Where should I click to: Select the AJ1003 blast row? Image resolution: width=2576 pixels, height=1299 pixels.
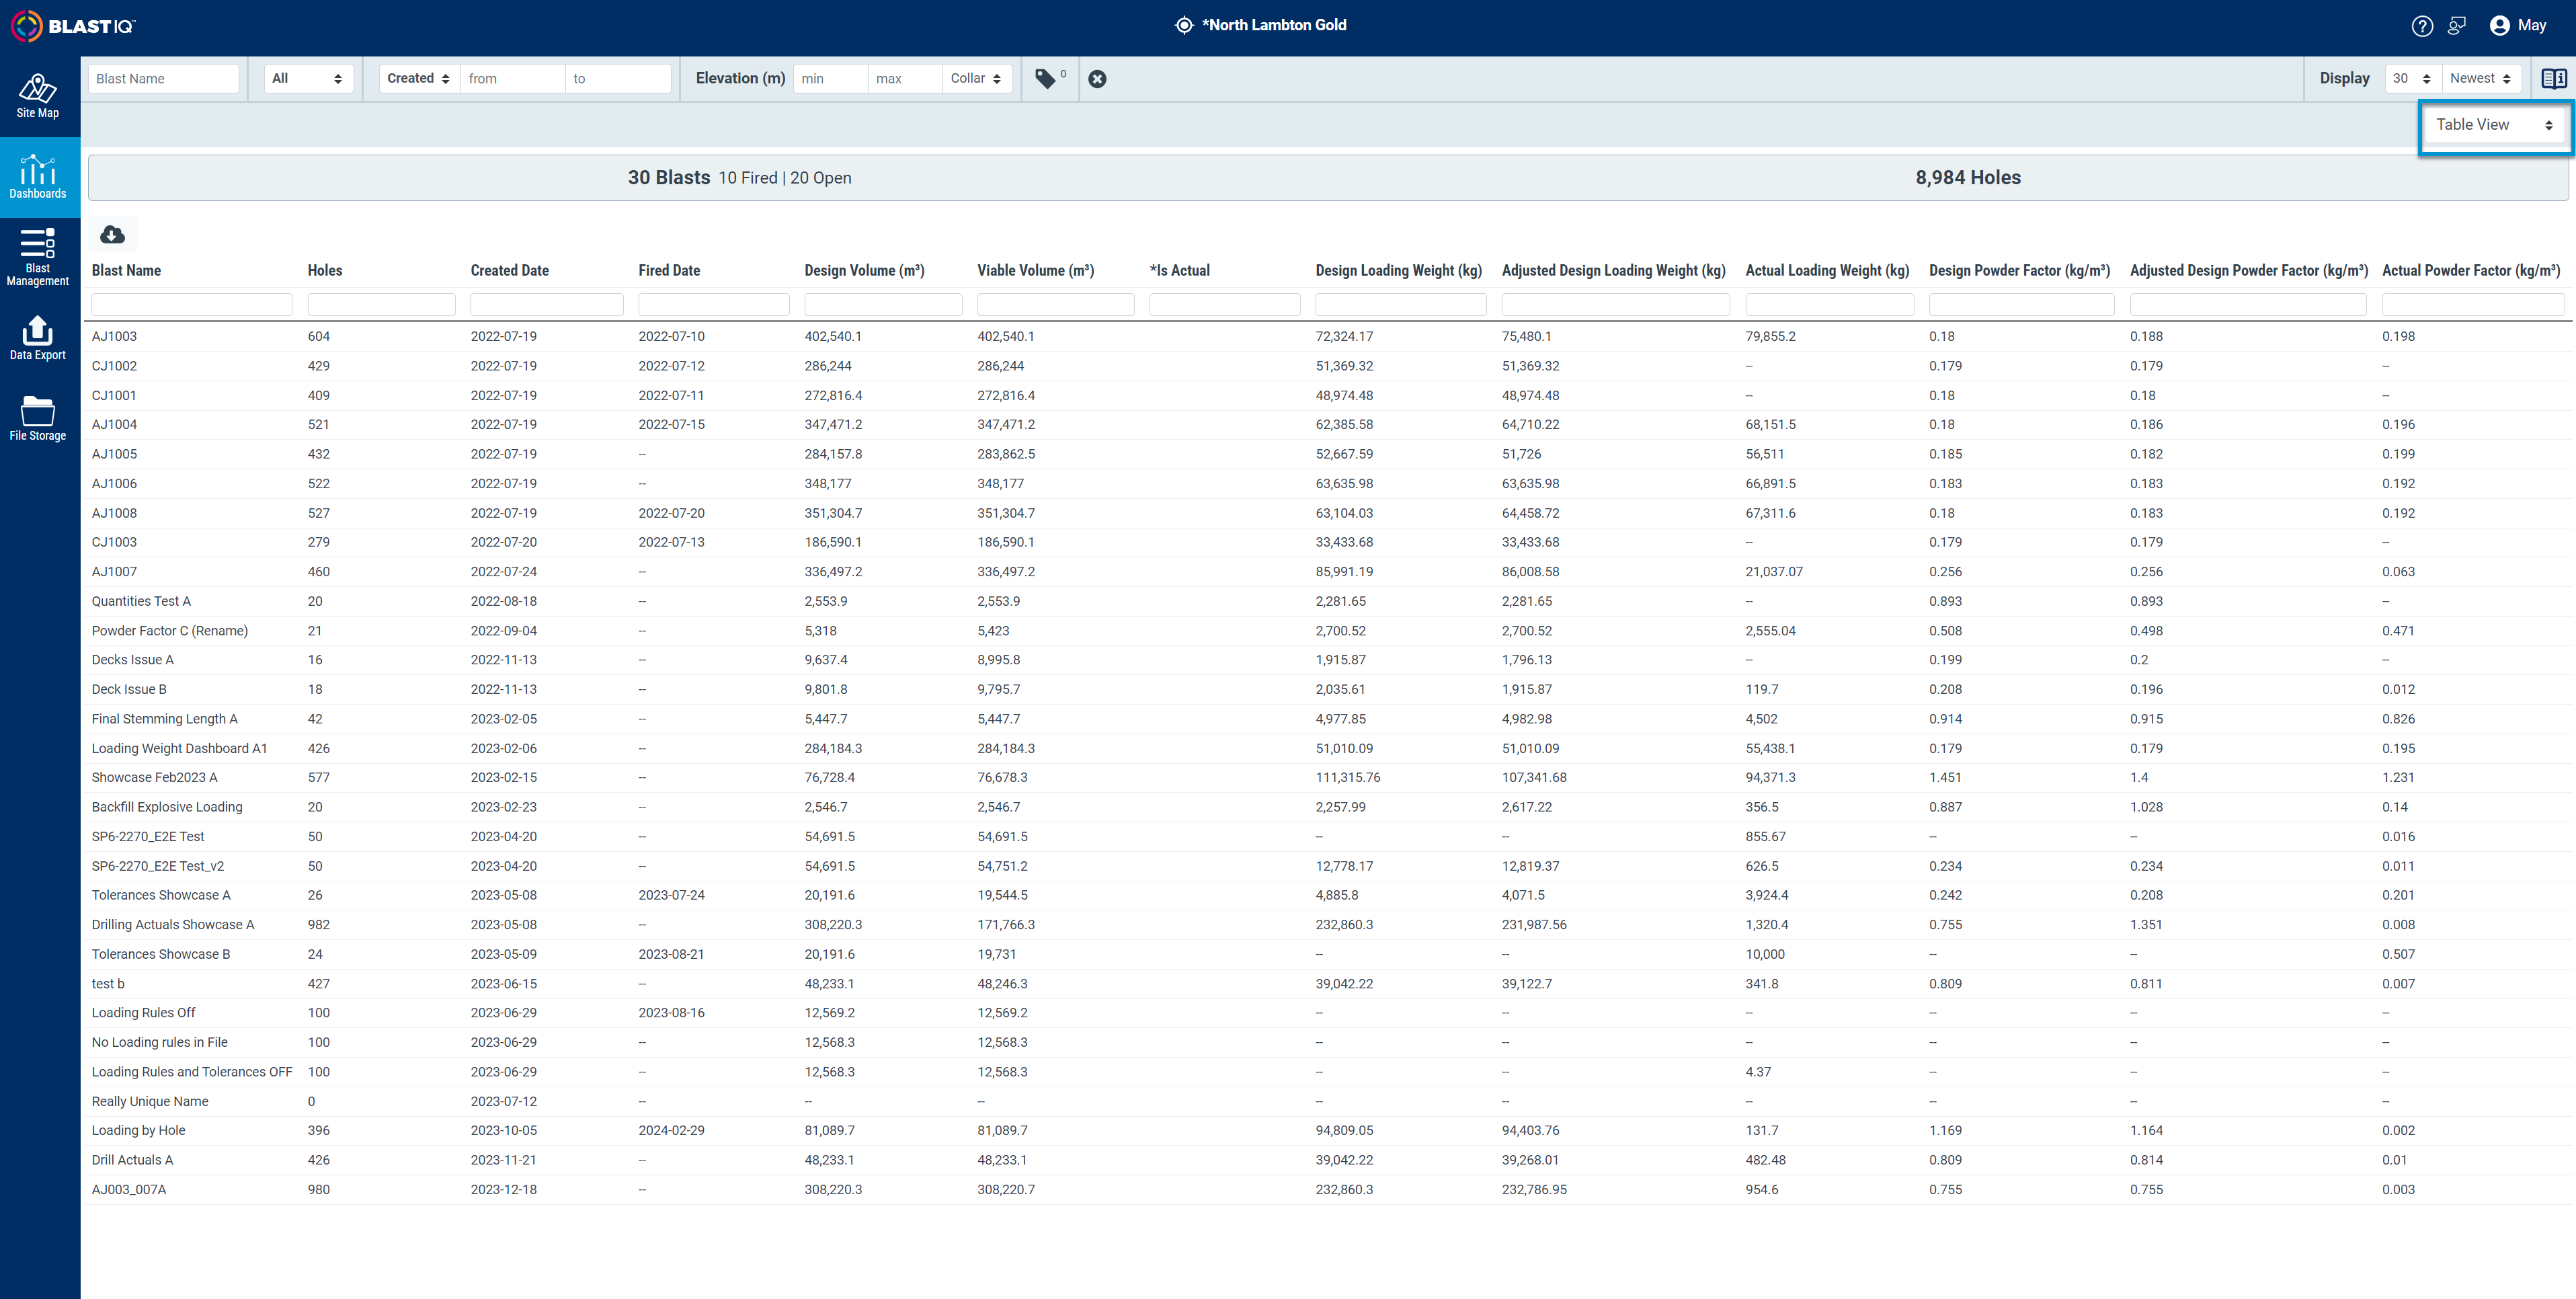click(1328, 336)
